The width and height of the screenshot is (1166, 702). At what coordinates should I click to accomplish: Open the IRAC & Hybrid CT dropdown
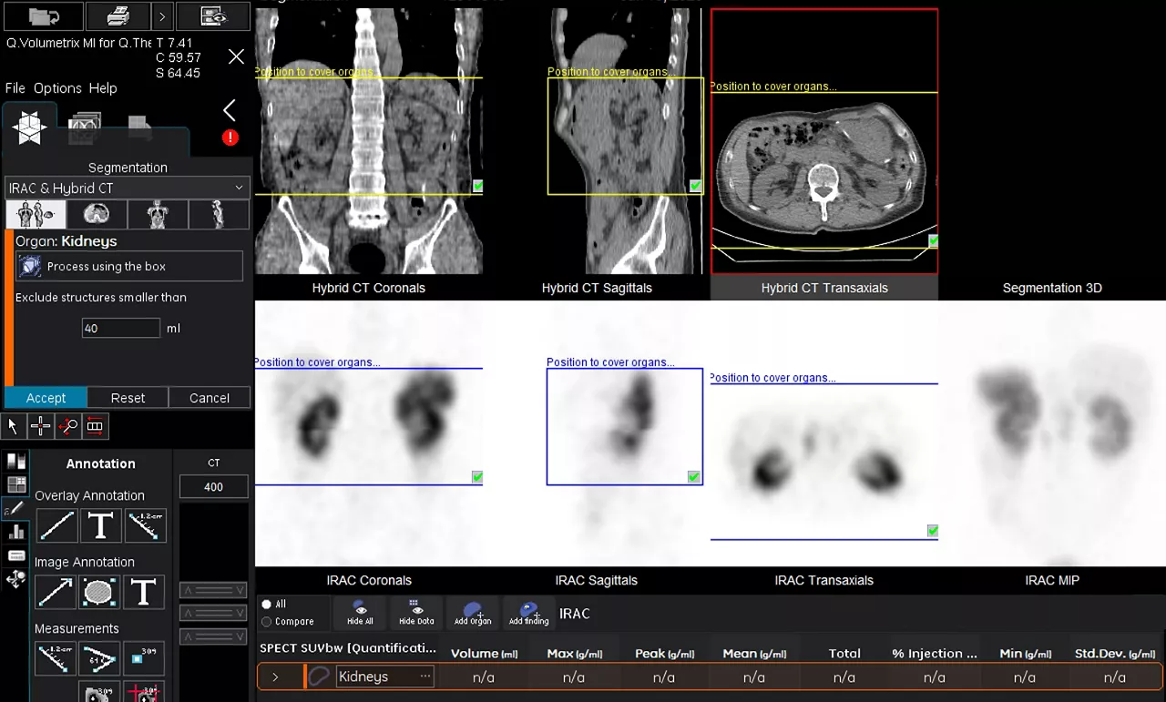tap(127, 188)
